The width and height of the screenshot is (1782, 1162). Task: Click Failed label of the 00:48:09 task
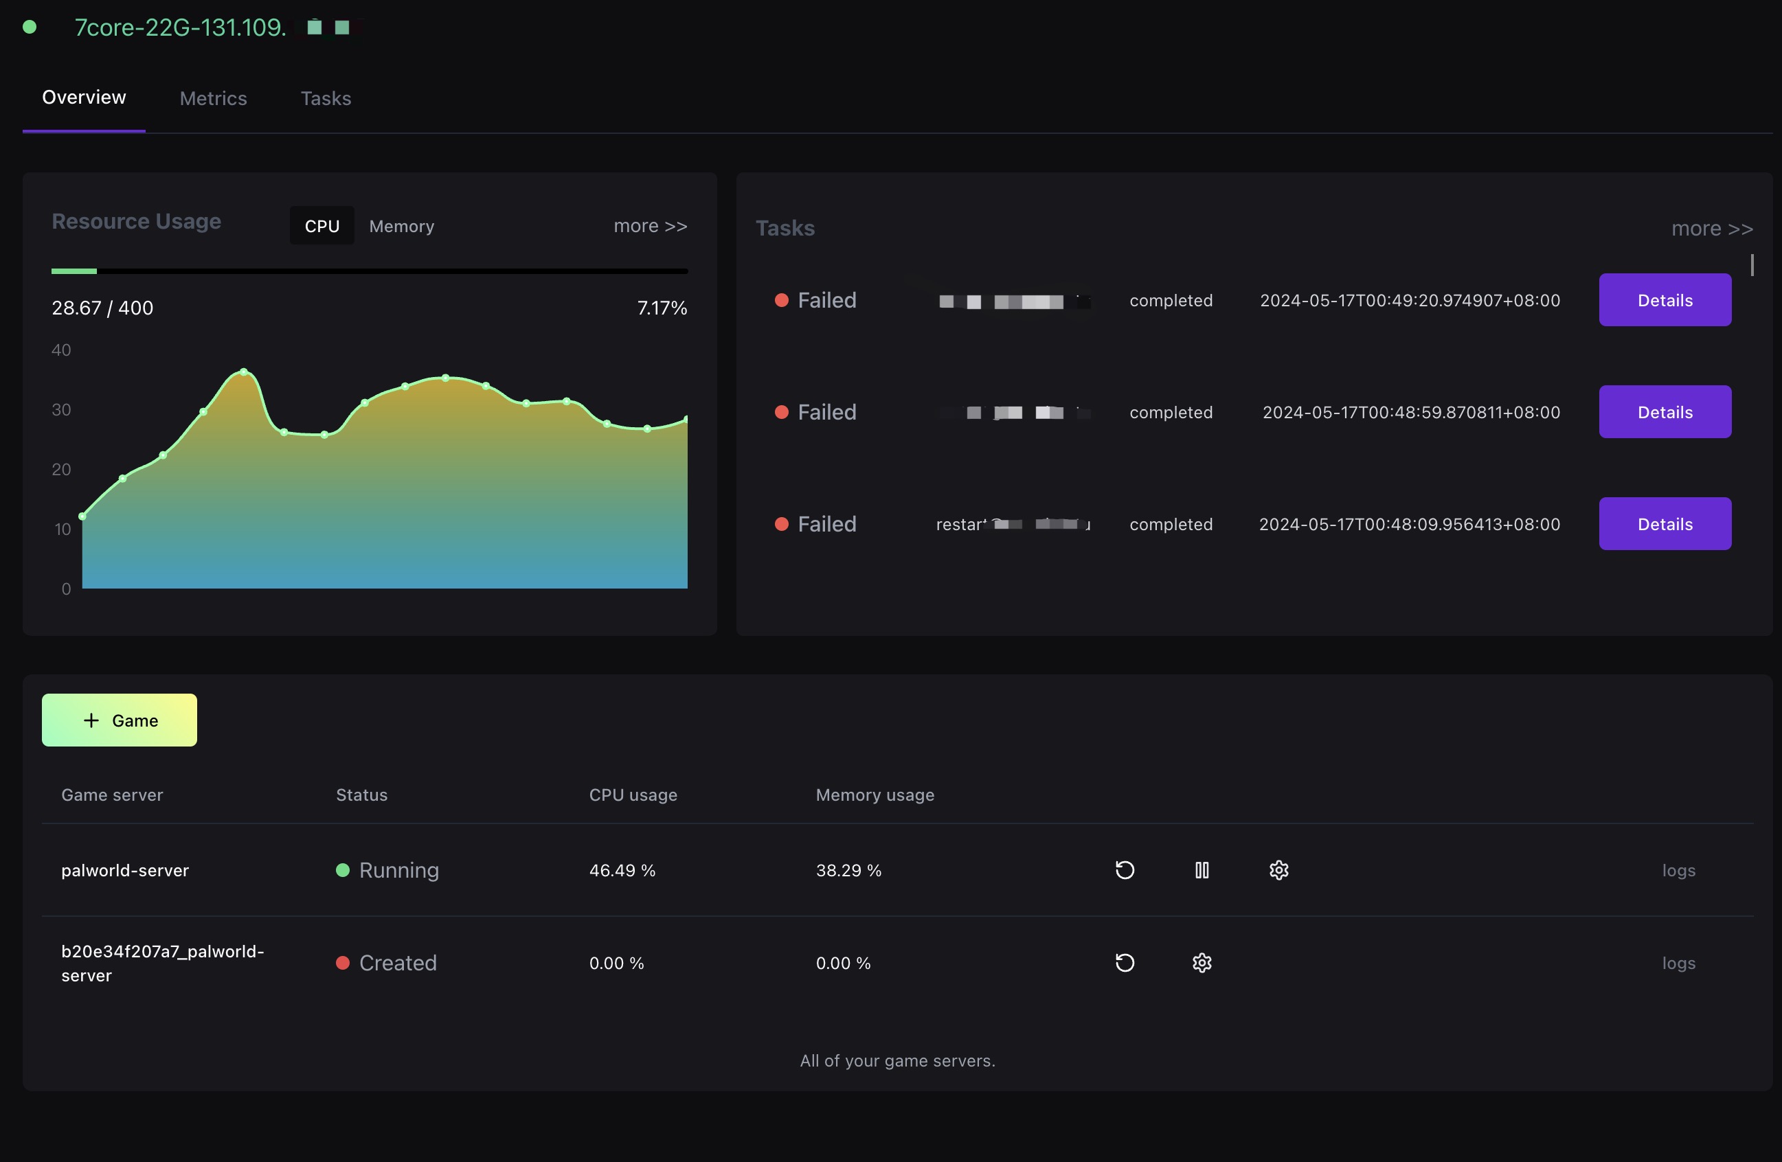click(826, 524)
